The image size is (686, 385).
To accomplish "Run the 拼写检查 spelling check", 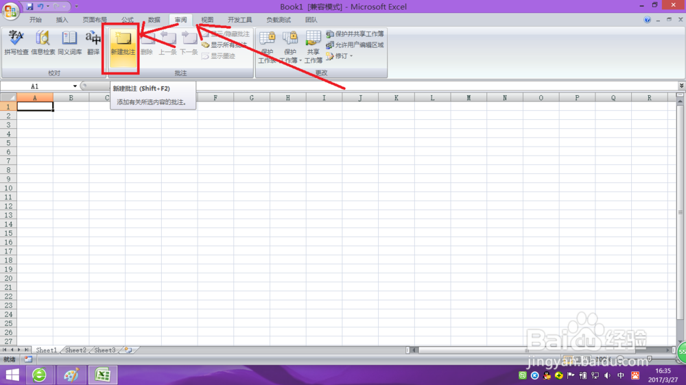I will (x=16, y=43).
